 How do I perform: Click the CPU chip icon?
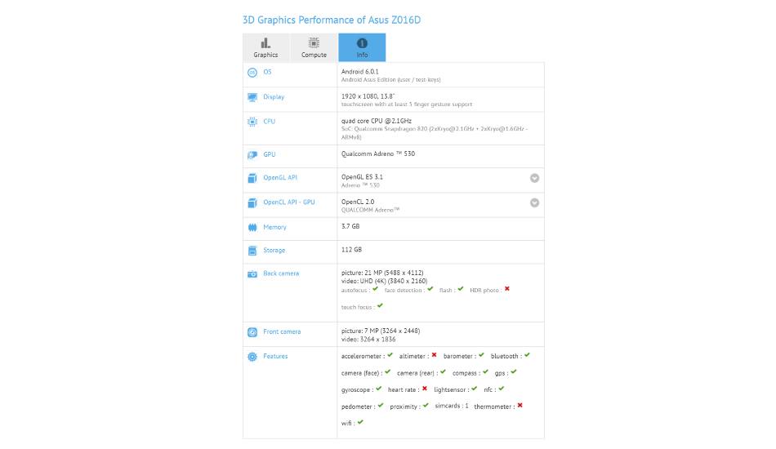(x=252, y=122)
